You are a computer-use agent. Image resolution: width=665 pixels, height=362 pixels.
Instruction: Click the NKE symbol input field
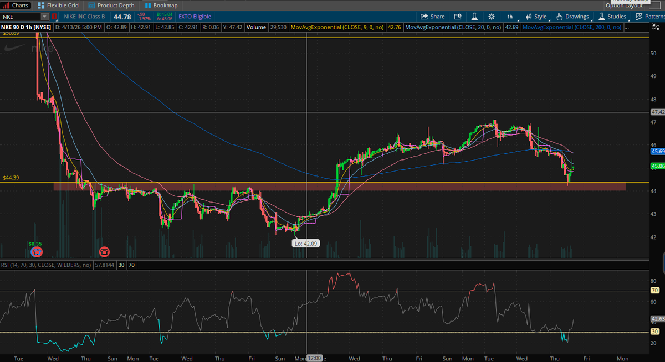pyautogui.click(x=21, y=17)
